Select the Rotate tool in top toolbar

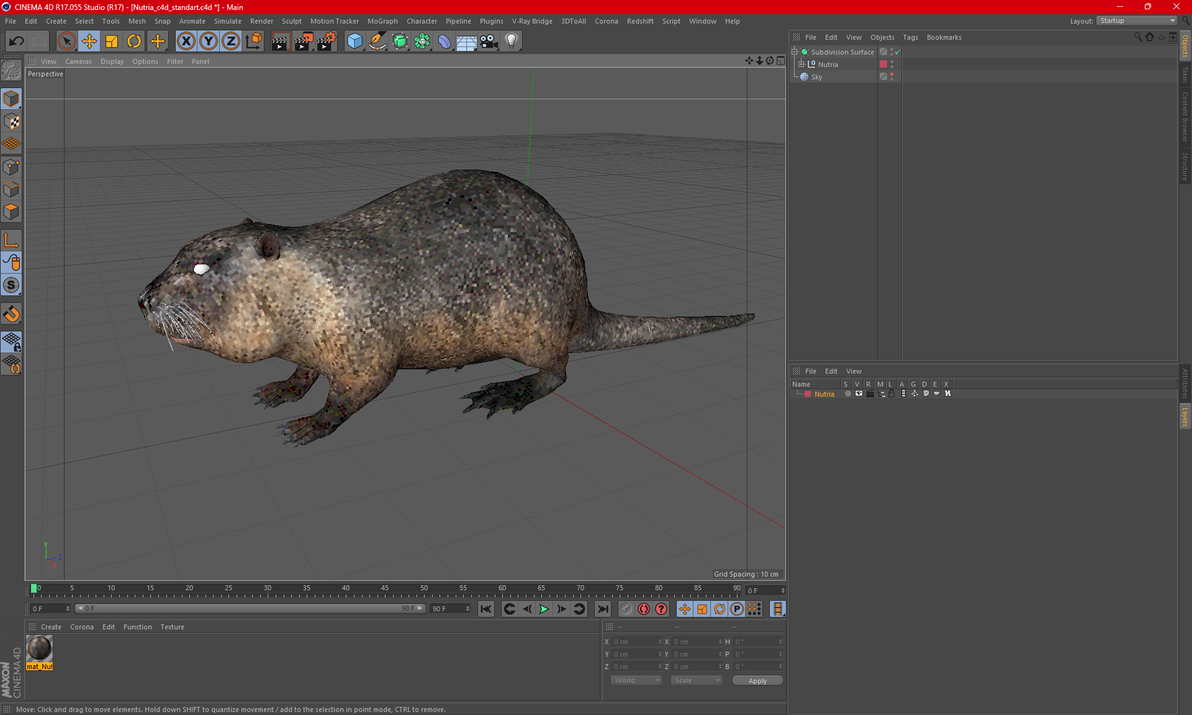click(134, 42)
